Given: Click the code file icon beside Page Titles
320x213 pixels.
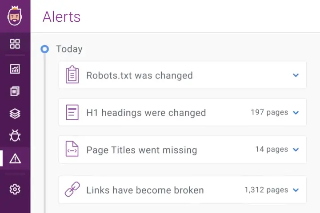Looking at the screenshot, I should 72,150.
